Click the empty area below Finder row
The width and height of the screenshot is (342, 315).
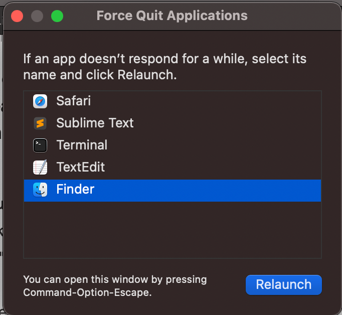pos(172,229)
